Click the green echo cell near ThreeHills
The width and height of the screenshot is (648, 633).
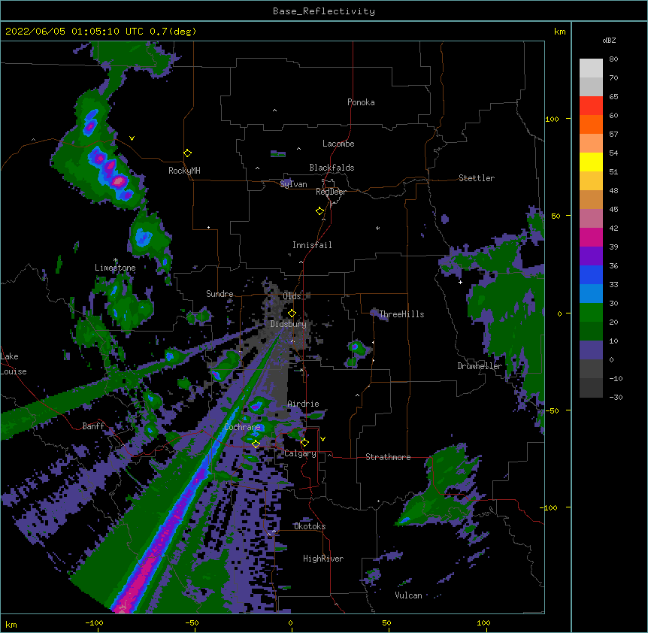click(x=356, y=348)
